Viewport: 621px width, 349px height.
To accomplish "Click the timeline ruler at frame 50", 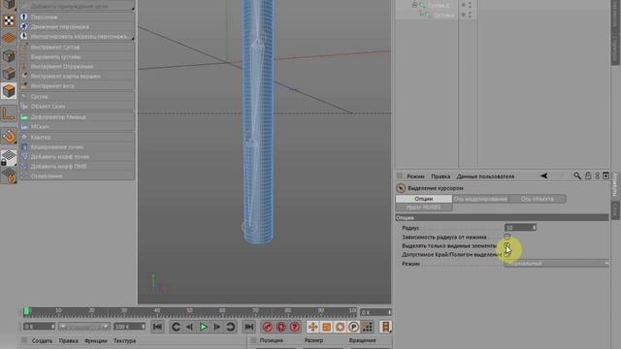I will (x=190, y=312).
